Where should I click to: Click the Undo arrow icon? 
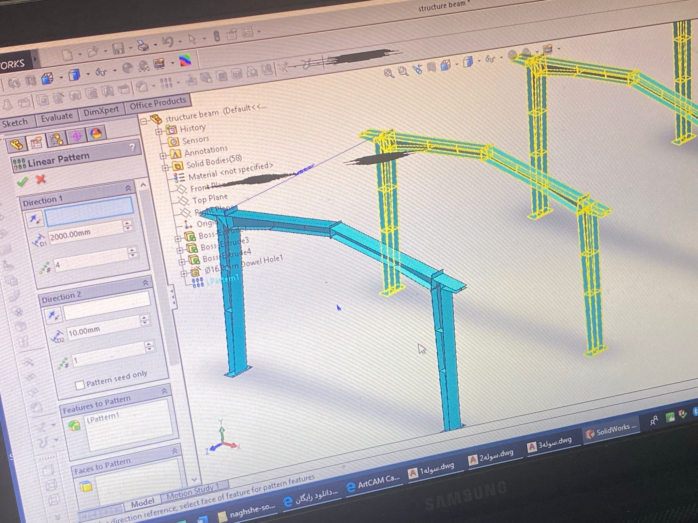click(168, 42)
